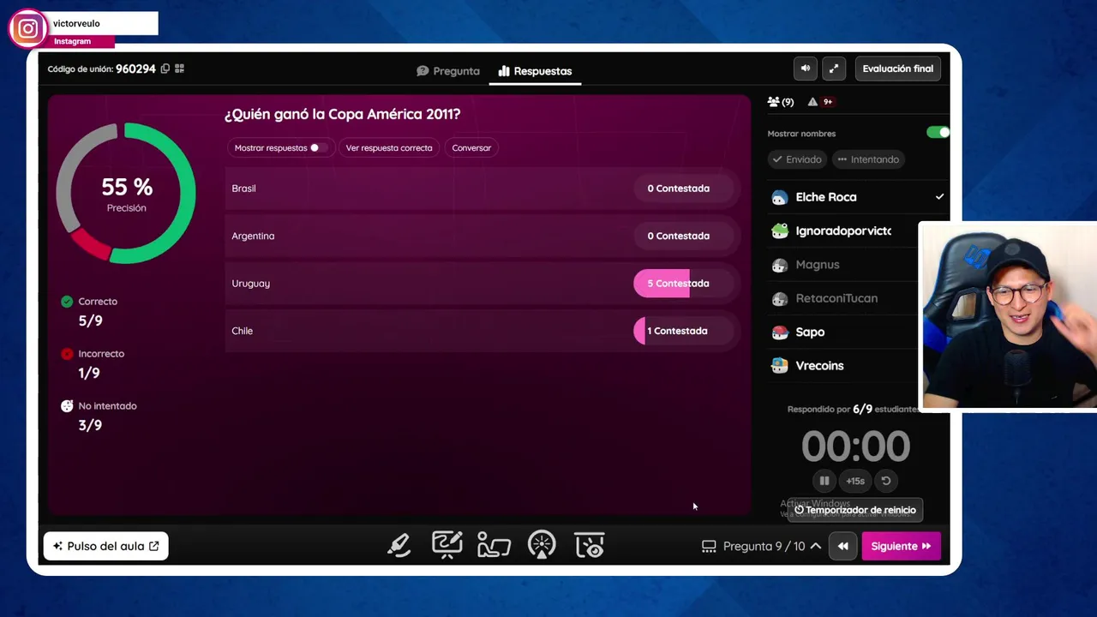Viewport: 1097px width, 617px height.
Task: Select student Magnus
Action: coord(843,265)
